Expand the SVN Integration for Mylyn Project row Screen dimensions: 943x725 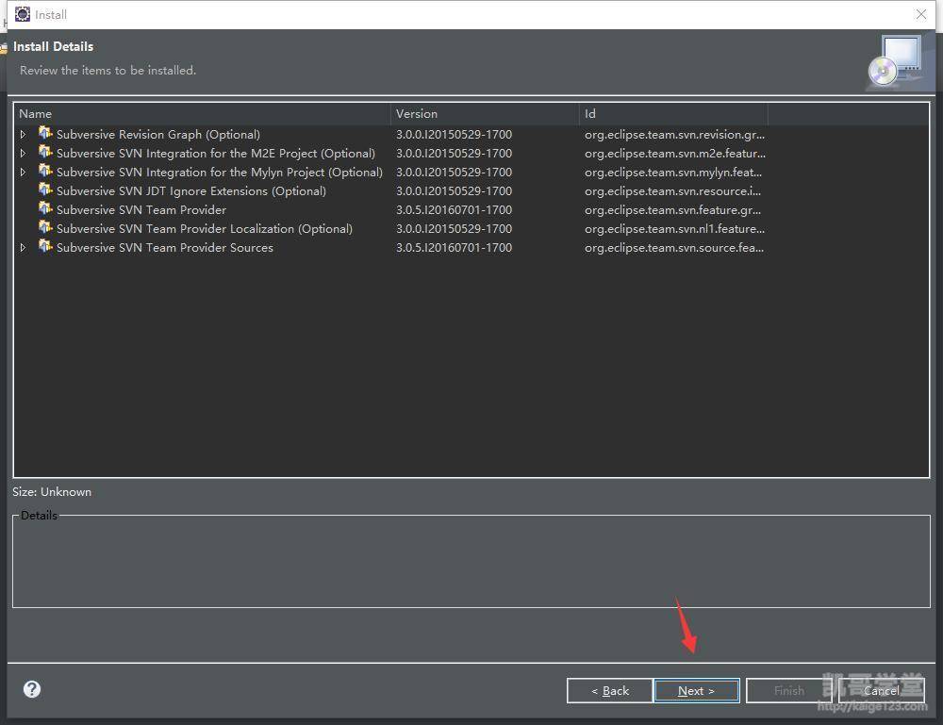pos(23,172)
